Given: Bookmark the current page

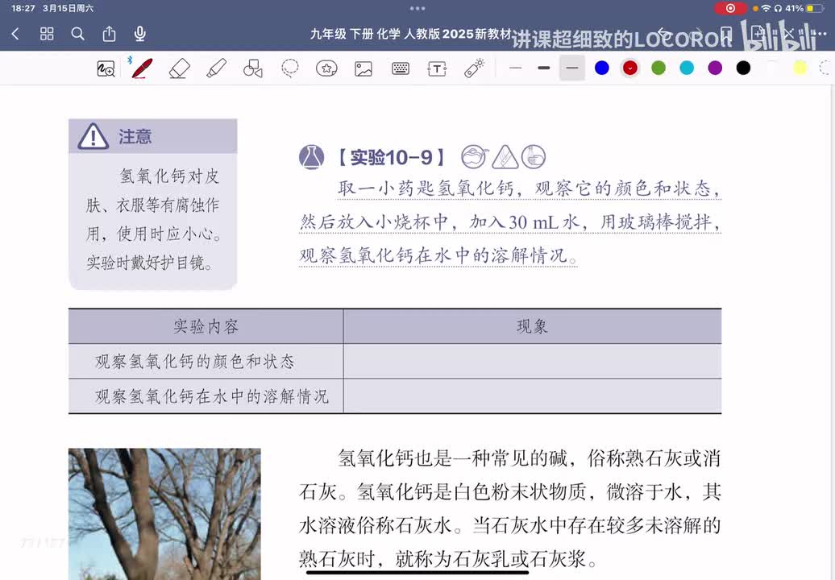Looking at the screenshot, I should (x=726, y=34).
